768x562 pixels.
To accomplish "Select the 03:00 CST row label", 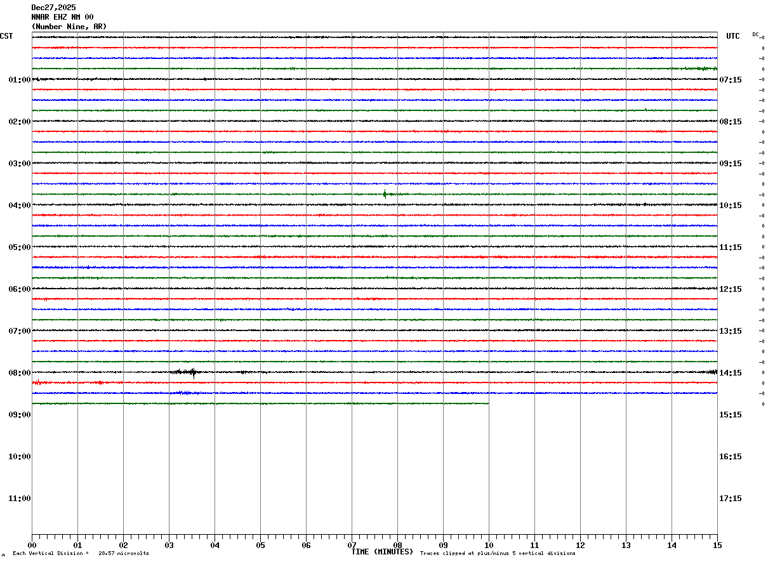I will coord(20,164).
